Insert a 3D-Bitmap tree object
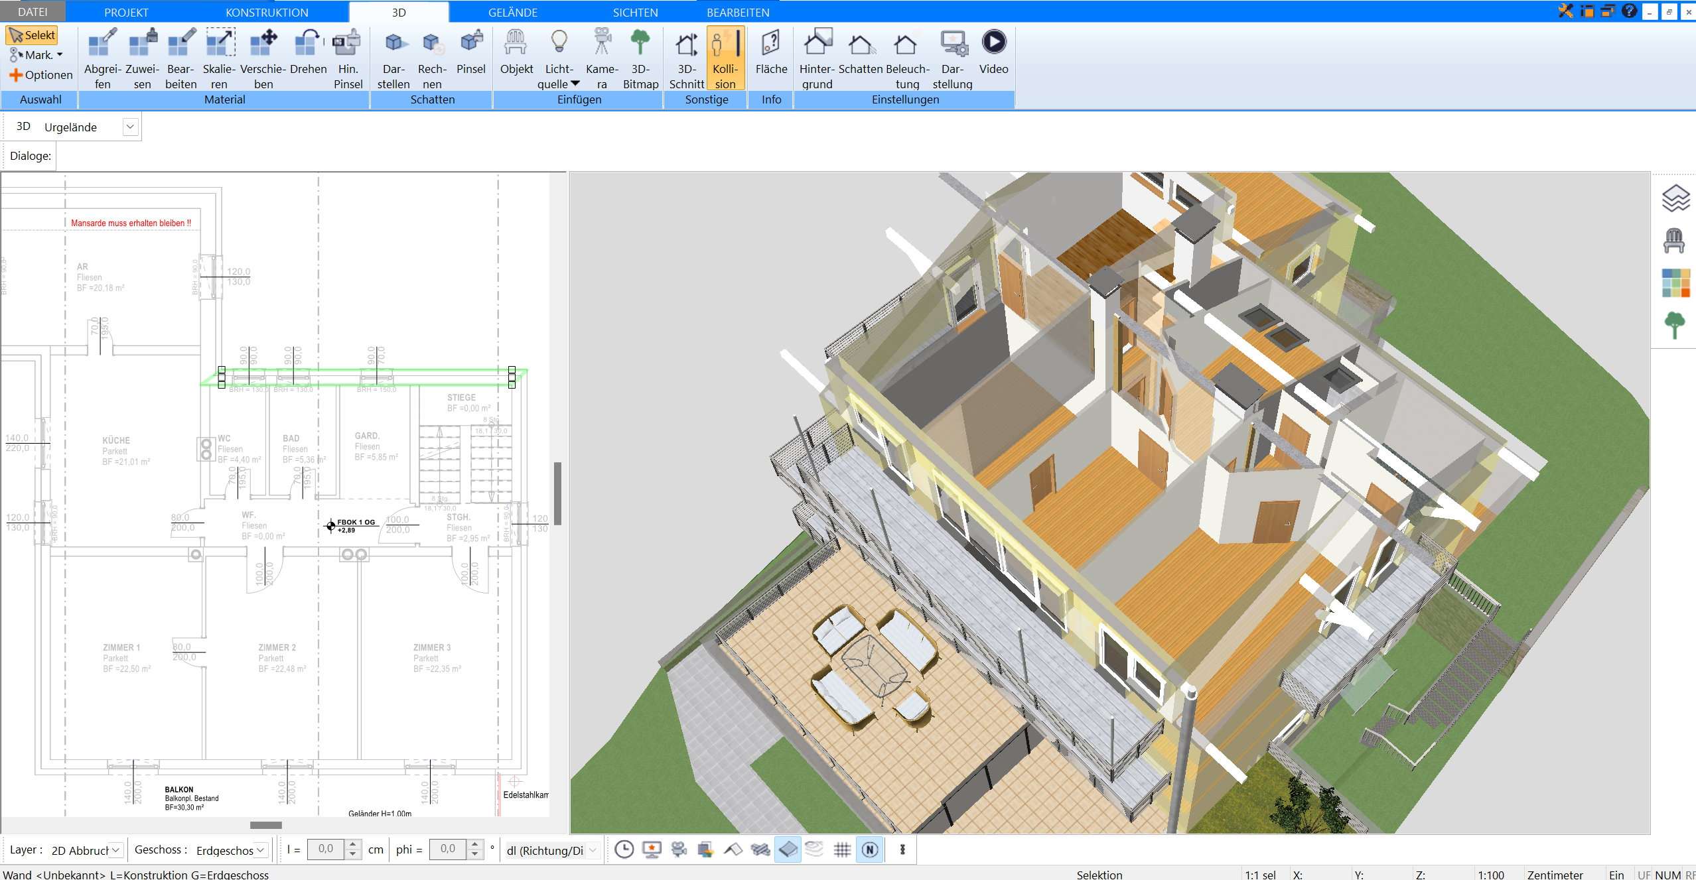Image resolution: width=1696 pixels, height=880 pixels. tap(640, 58)
